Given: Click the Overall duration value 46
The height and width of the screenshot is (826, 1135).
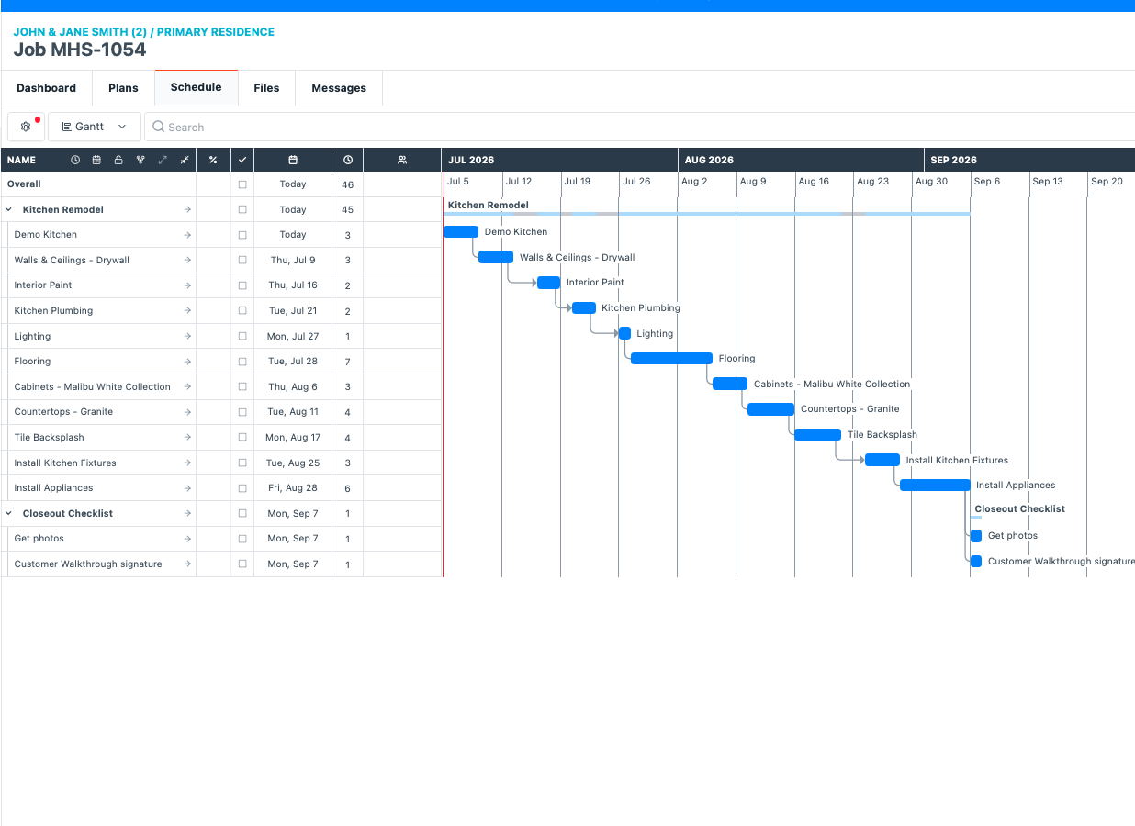Looking at the screenshot, I should tap(348, 185).
